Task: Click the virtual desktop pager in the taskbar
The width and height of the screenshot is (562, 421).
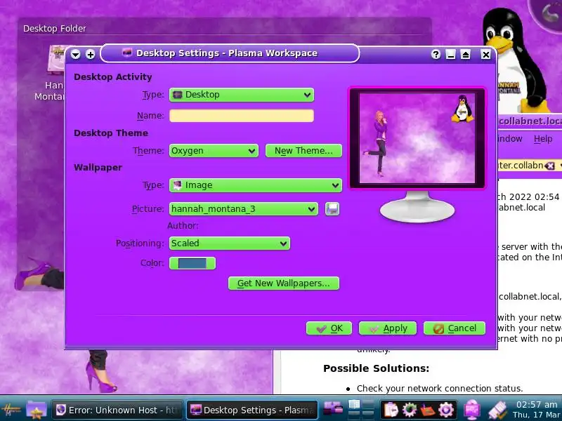Action: point(361,410)
